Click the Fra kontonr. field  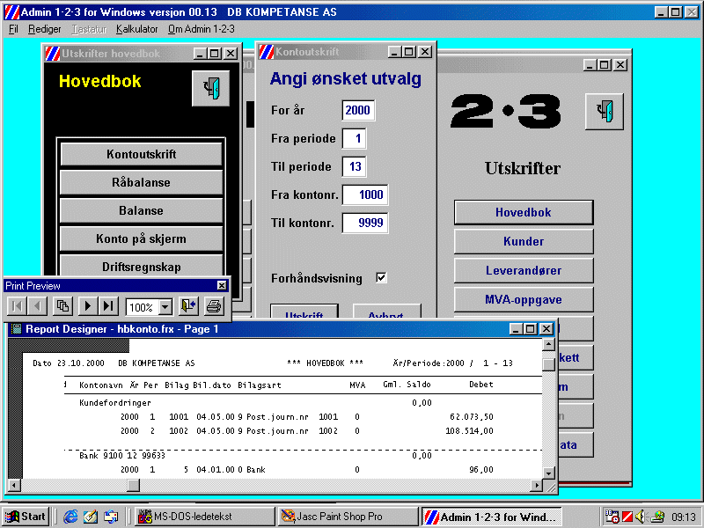point(365,194)
